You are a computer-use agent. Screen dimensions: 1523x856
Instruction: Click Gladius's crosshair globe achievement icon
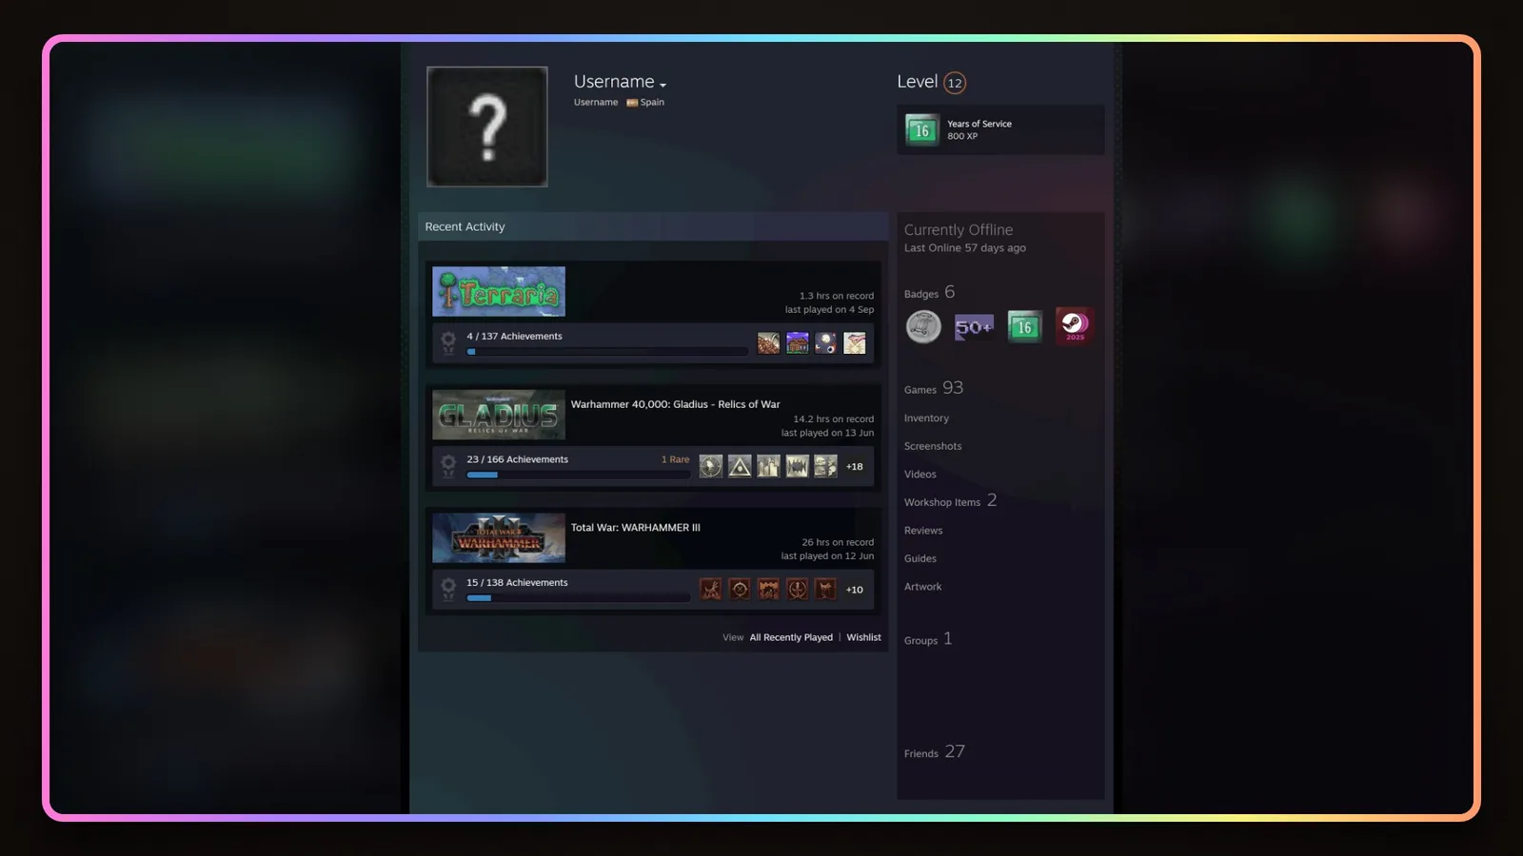pyautogui.click(x=711, y=466)
